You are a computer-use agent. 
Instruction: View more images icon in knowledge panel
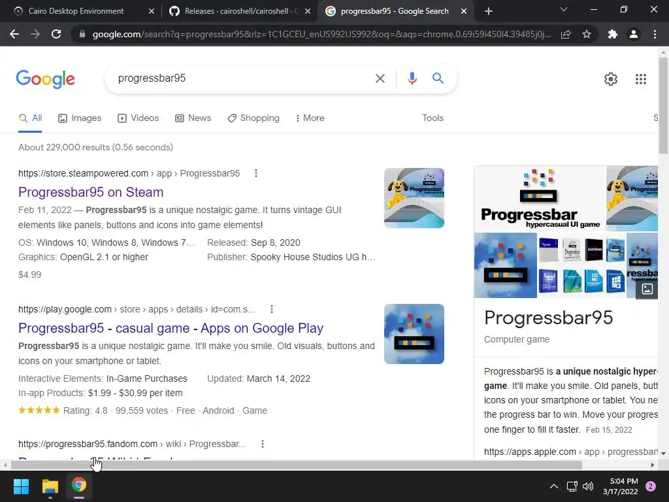tap(647, 289)
